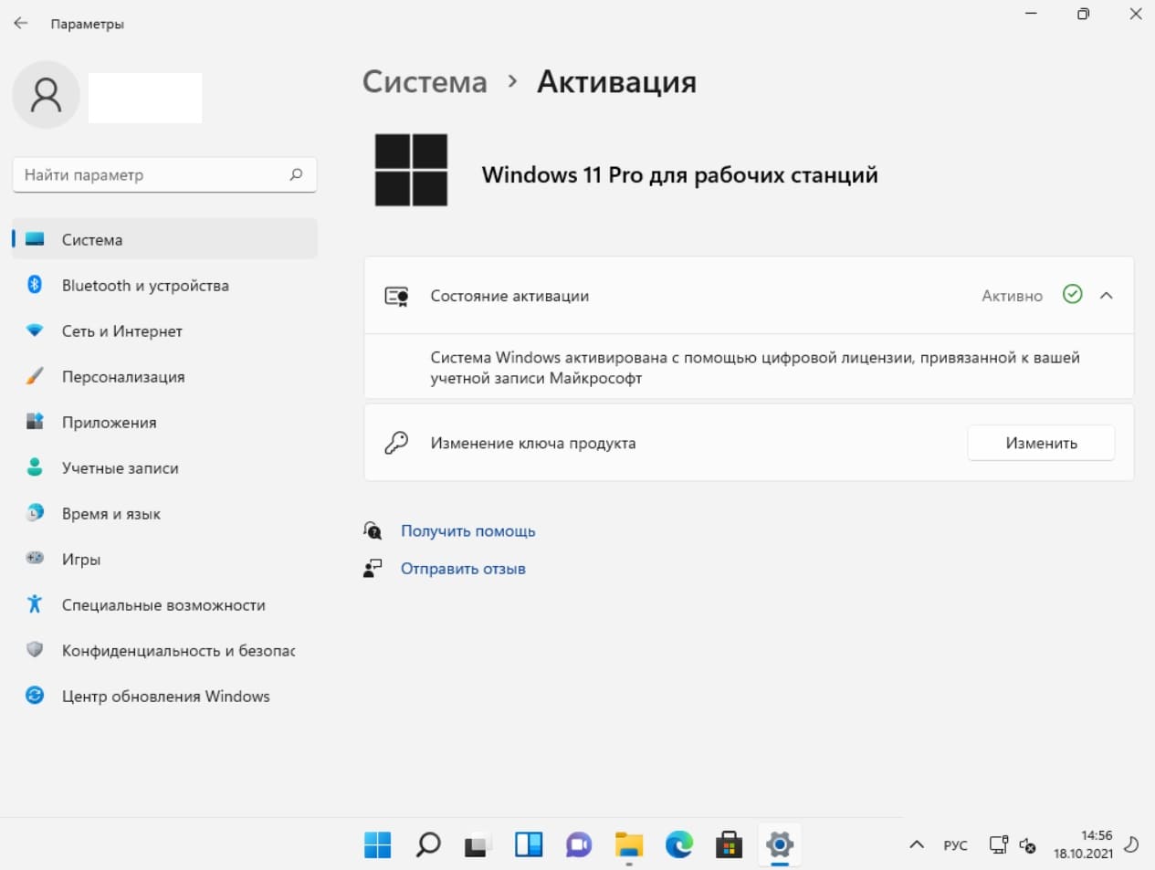Go to 'Центр обновления Windows'

(x=164, y=696)
